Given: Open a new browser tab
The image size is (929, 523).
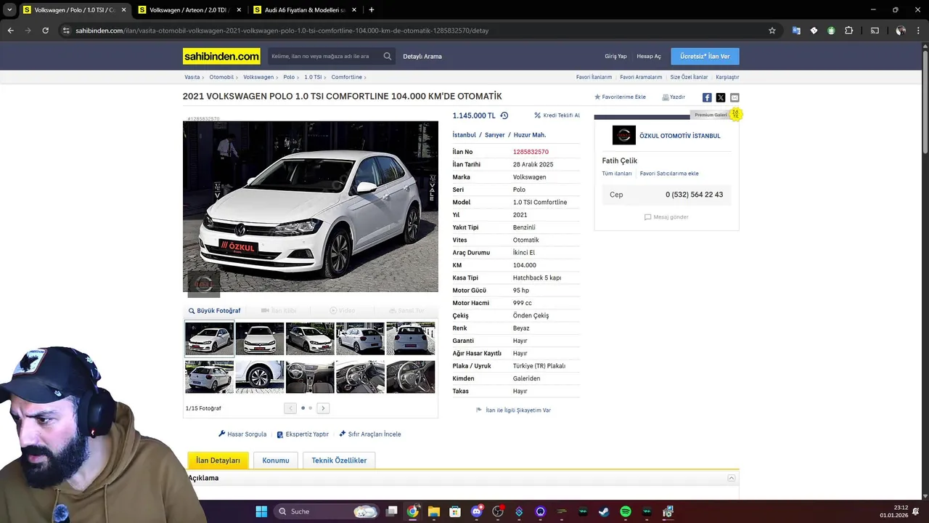Looking at the screenshot, I should pos(371,10).
